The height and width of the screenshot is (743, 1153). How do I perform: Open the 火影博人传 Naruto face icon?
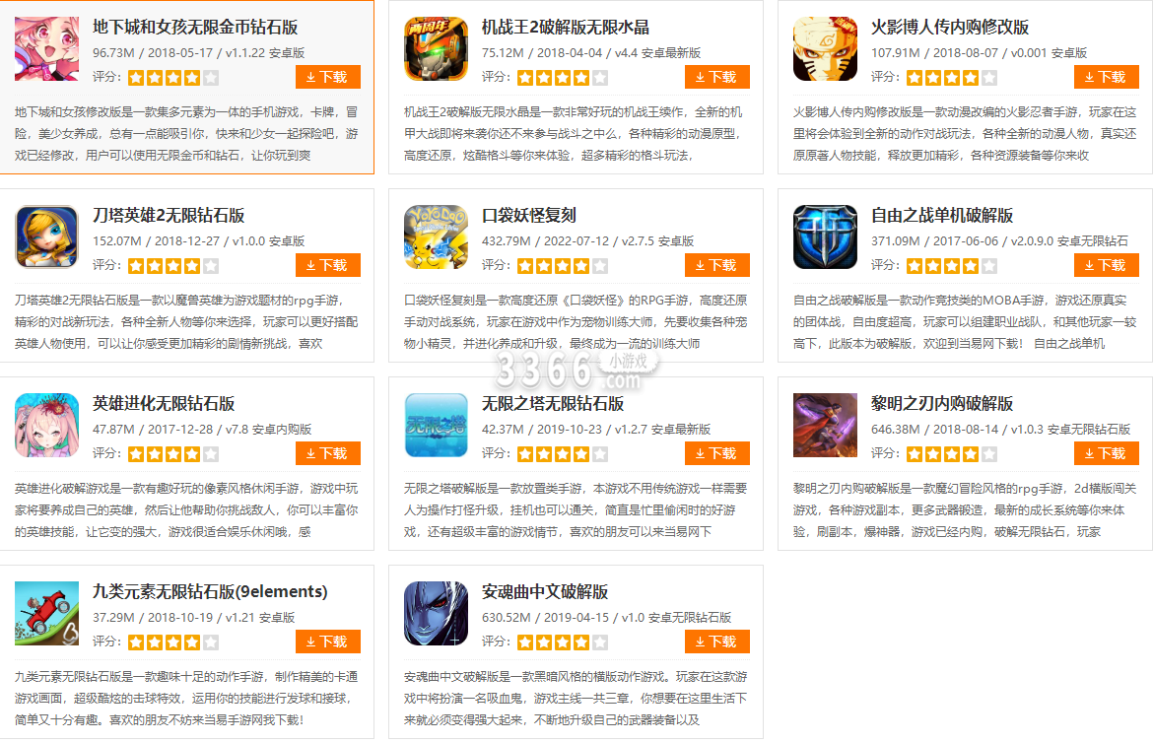pos(825,48)
